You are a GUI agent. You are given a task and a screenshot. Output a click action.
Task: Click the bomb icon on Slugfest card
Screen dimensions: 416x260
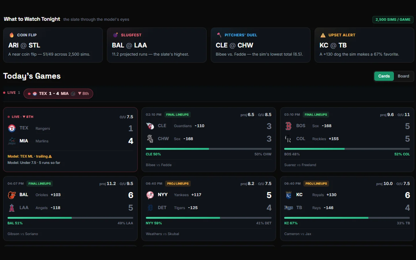coord(115,35)
